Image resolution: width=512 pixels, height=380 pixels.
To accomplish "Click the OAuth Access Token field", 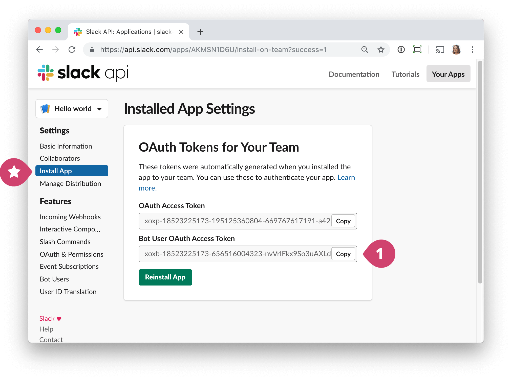I will [228, 221].
